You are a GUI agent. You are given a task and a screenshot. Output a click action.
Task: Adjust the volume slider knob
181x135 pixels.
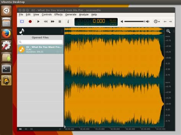point(144,21)
